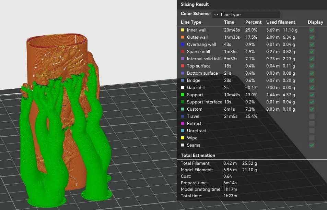Enable Wipe display checkbox
327x210 pixels.
pyautogui.click(x=312, y=138)
